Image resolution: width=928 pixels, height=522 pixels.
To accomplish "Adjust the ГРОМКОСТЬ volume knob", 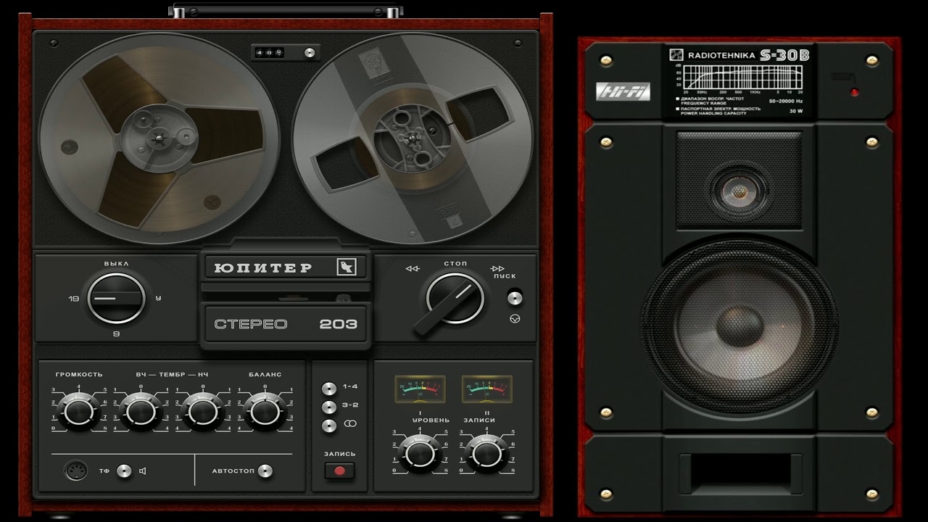I will tap(78, 412).
